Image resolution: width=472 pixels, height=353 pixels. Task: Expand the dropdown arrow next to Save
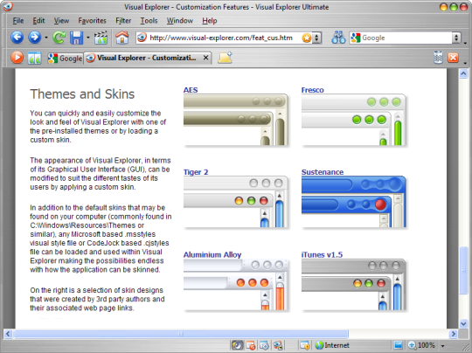click(x=88, y=38)
